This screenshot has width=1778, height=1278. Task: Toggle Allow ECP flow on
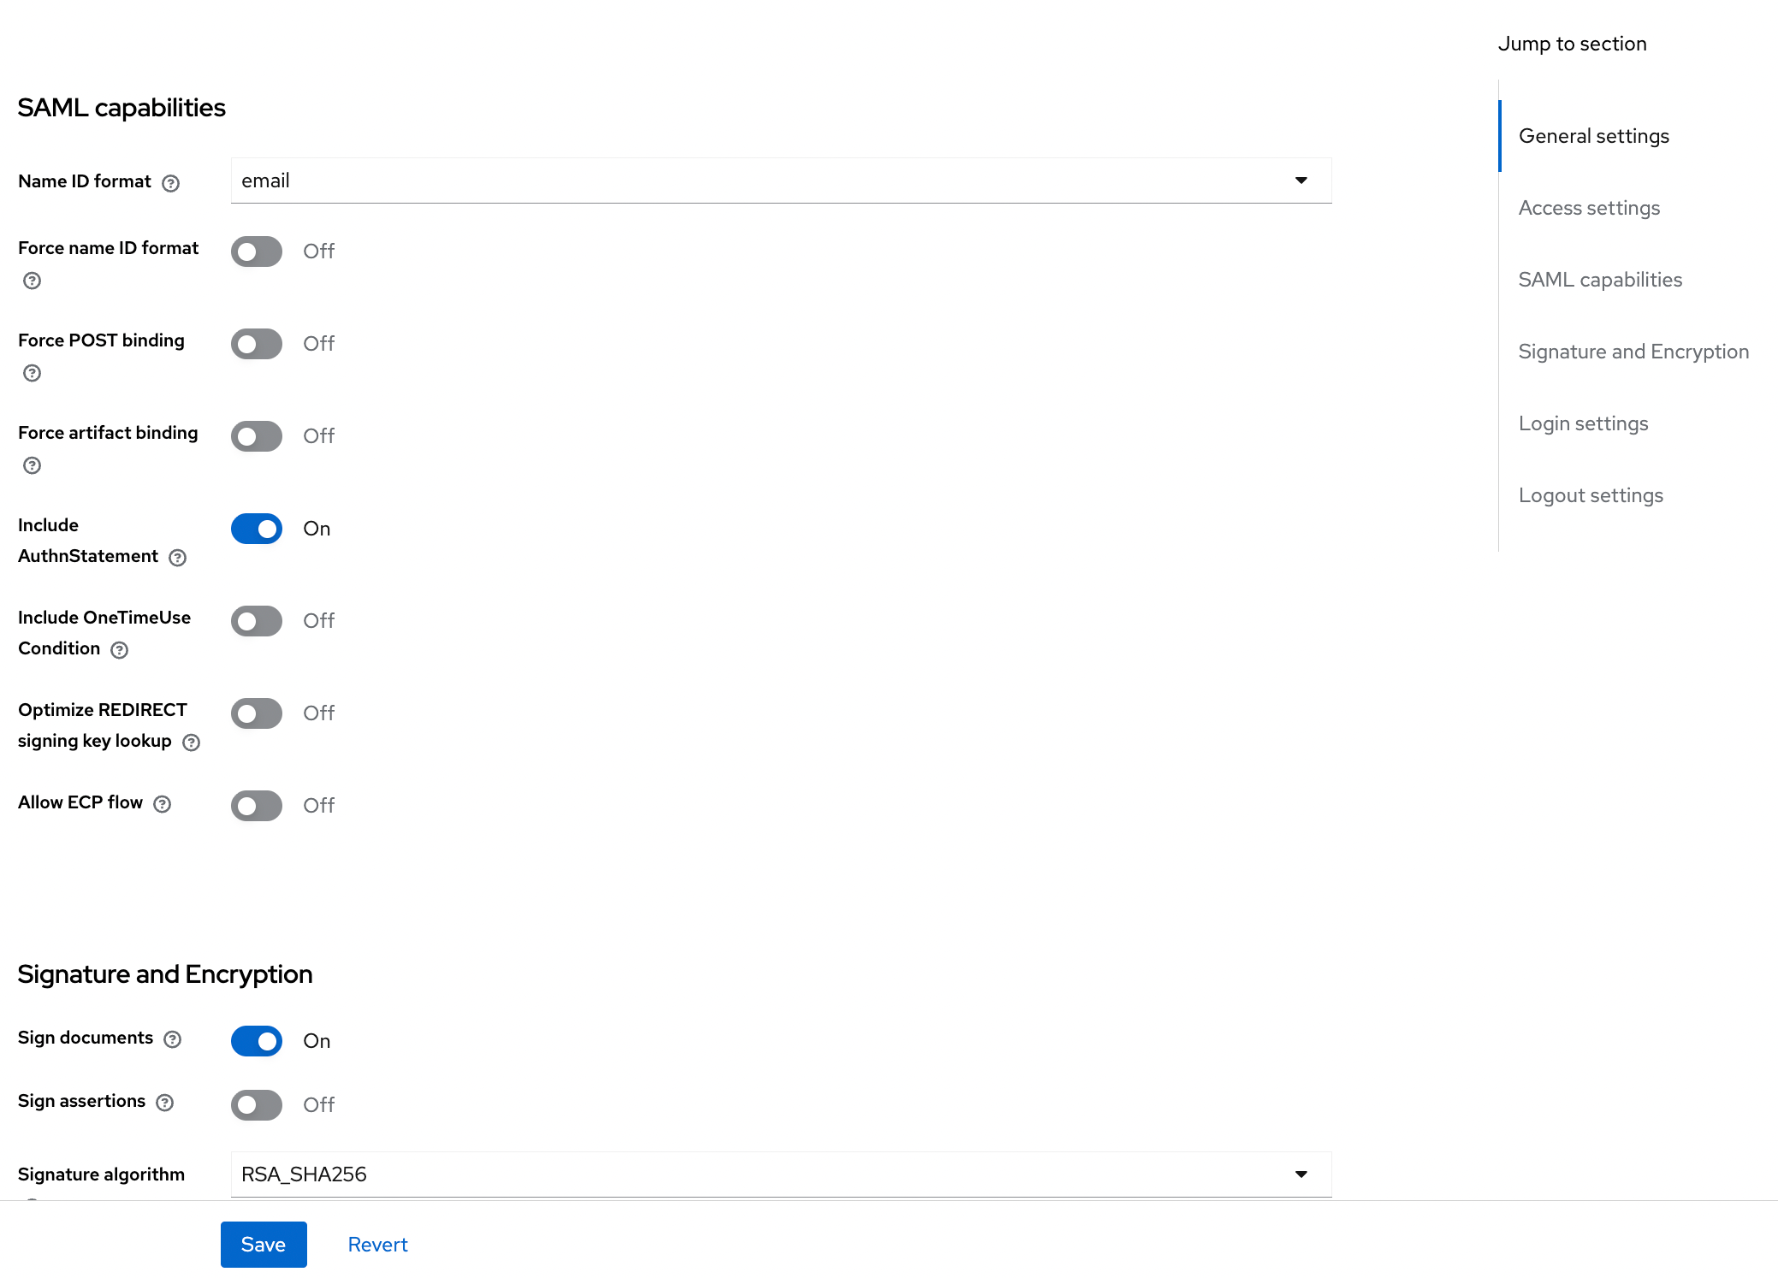257,806
